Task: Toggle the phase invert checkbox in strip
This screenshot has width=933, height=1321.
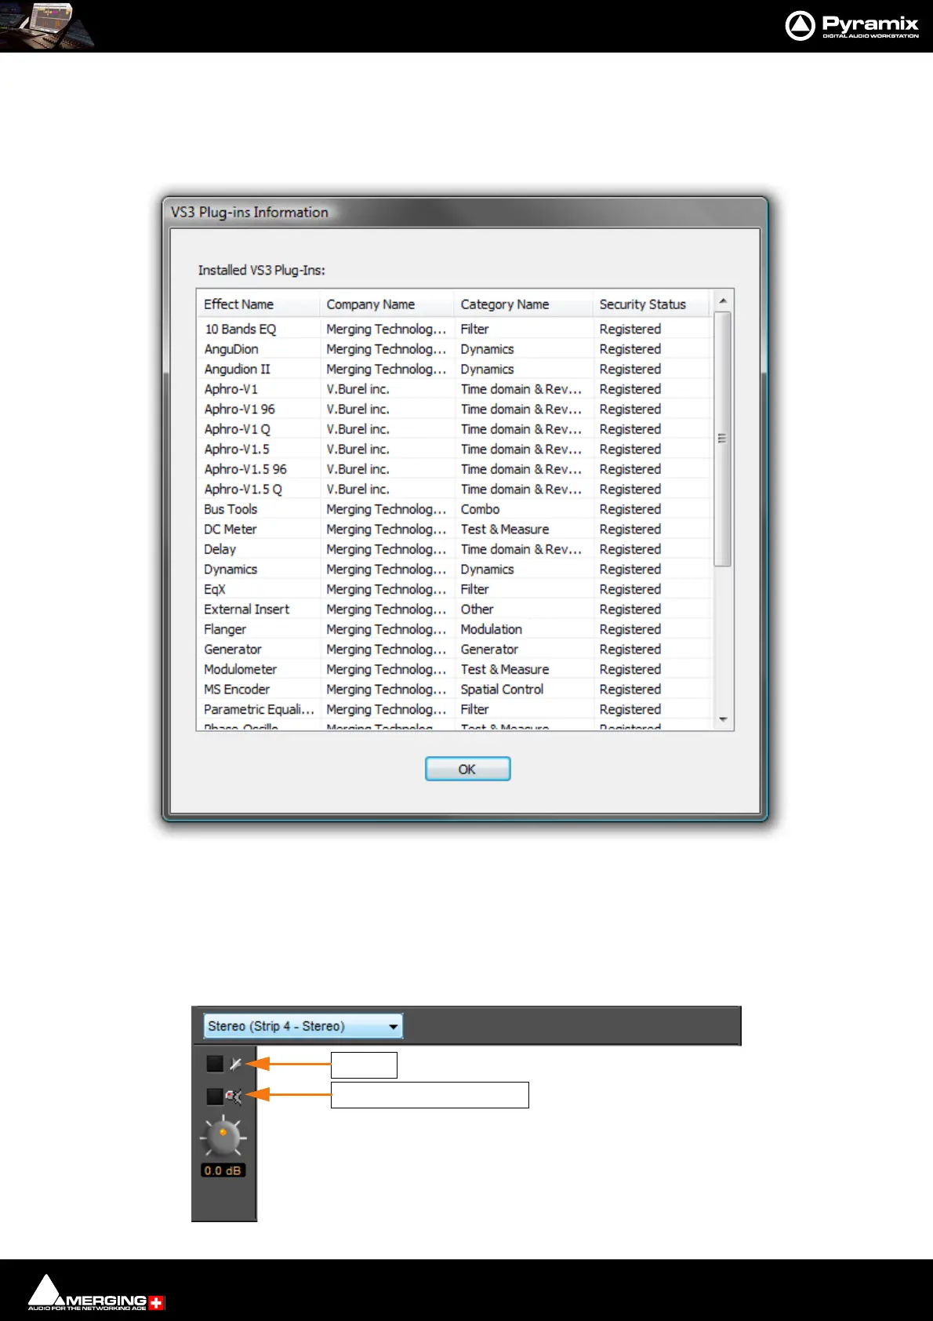Action: [x=215, y=1063]
